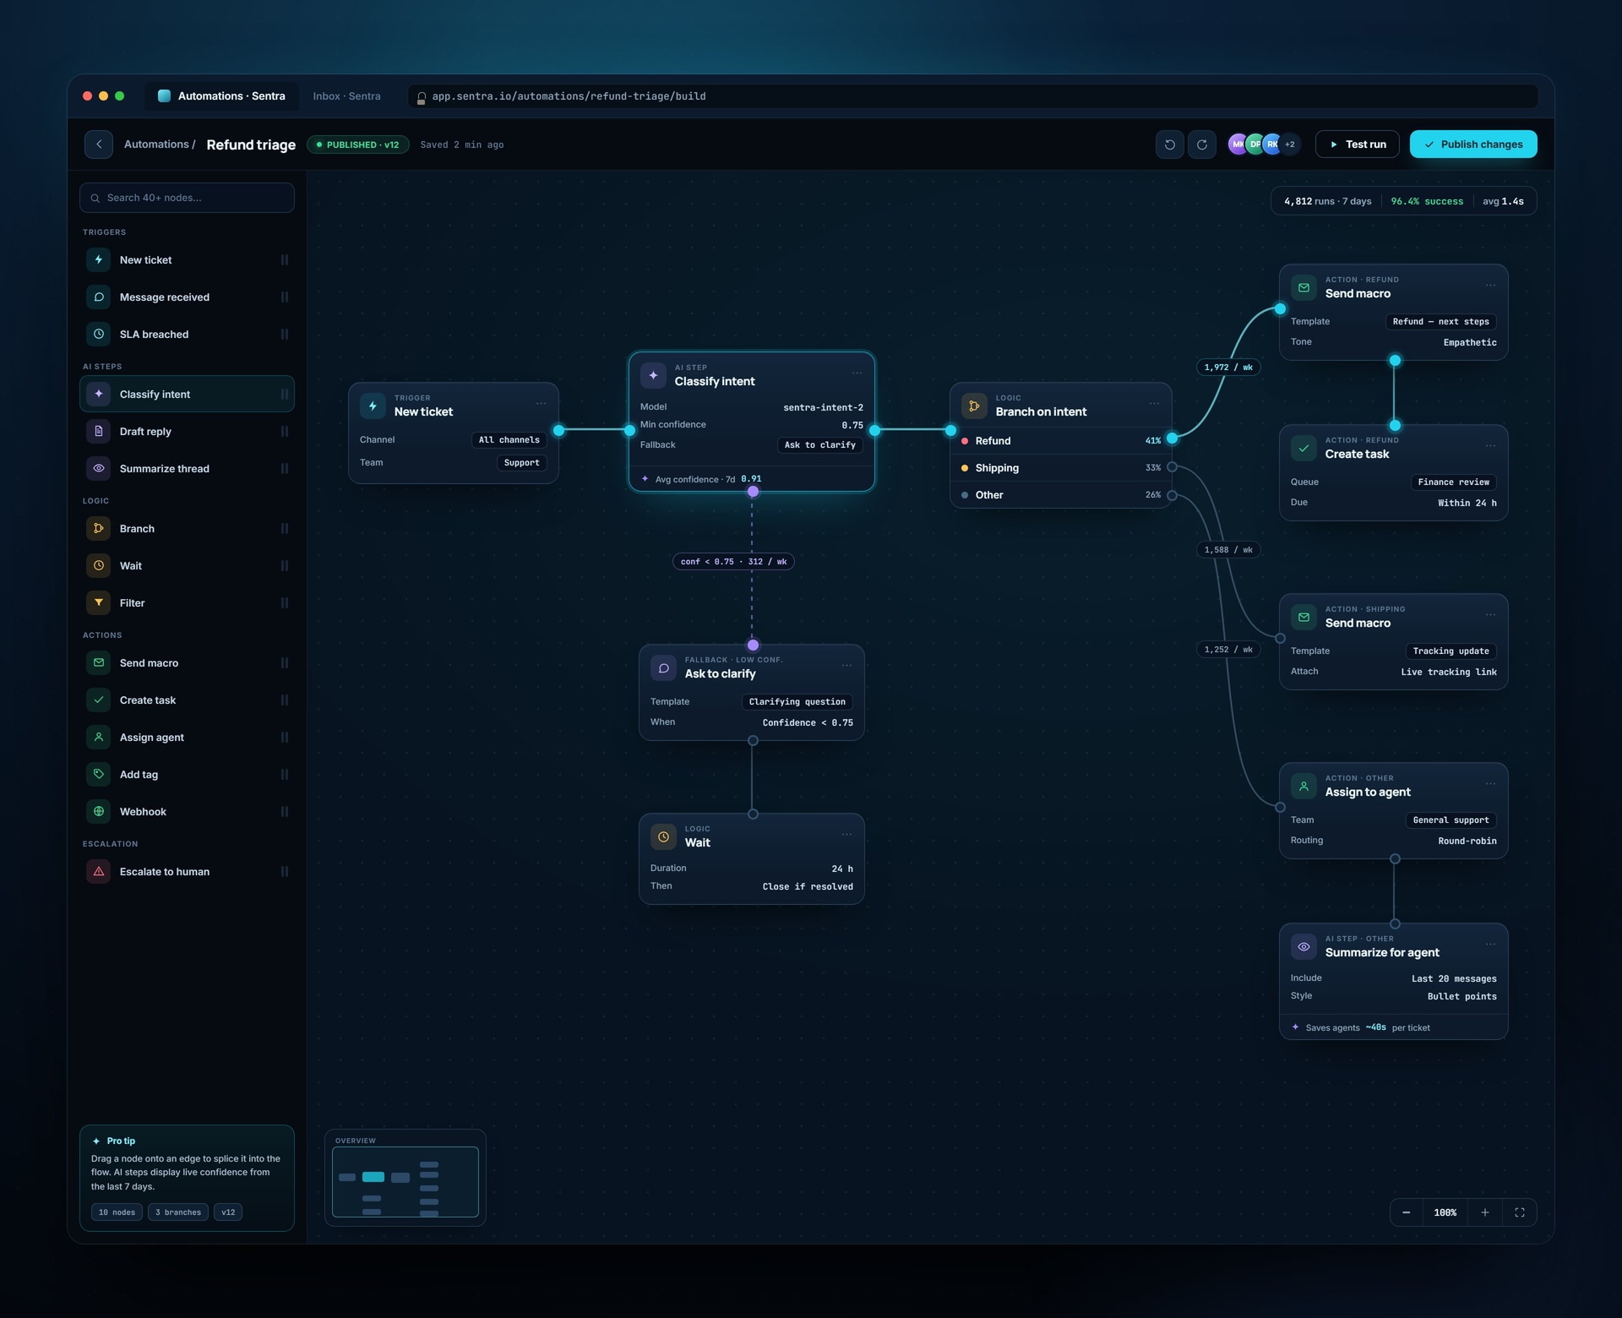Click the Webhook globe icon
Screen dimensions: 1622x1318
[x=99, y=811]
